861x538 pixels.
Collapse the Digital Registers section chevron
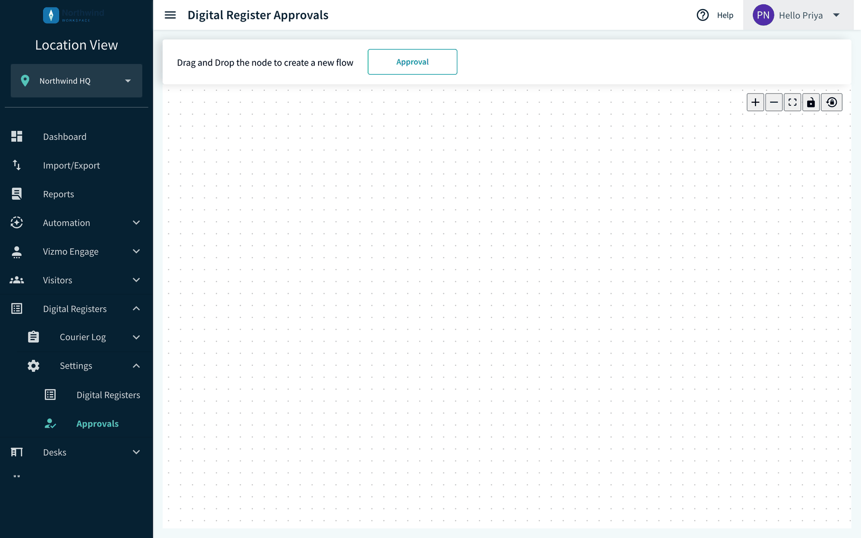(x=136, y=308)
